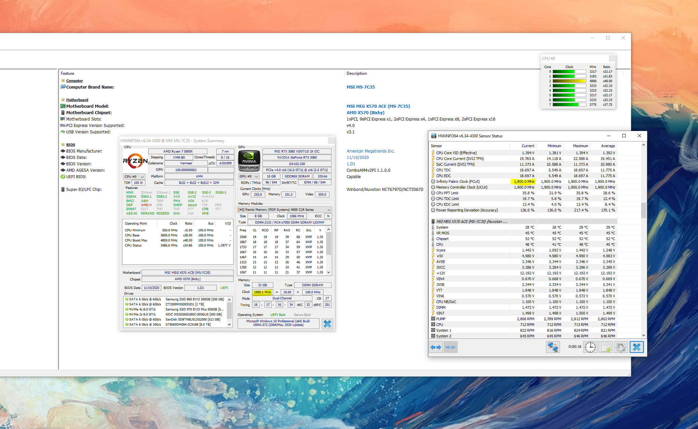
Task: Open the Computer section link
Action: click(74, 80)
